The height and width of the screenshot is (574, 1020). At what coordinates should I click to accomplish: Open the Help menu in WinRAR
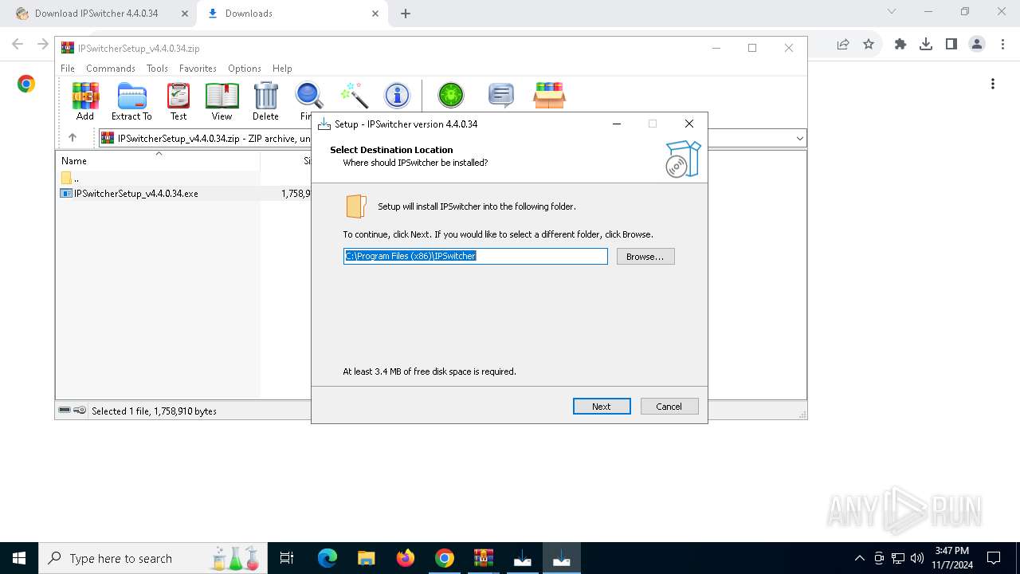(282, 69)
